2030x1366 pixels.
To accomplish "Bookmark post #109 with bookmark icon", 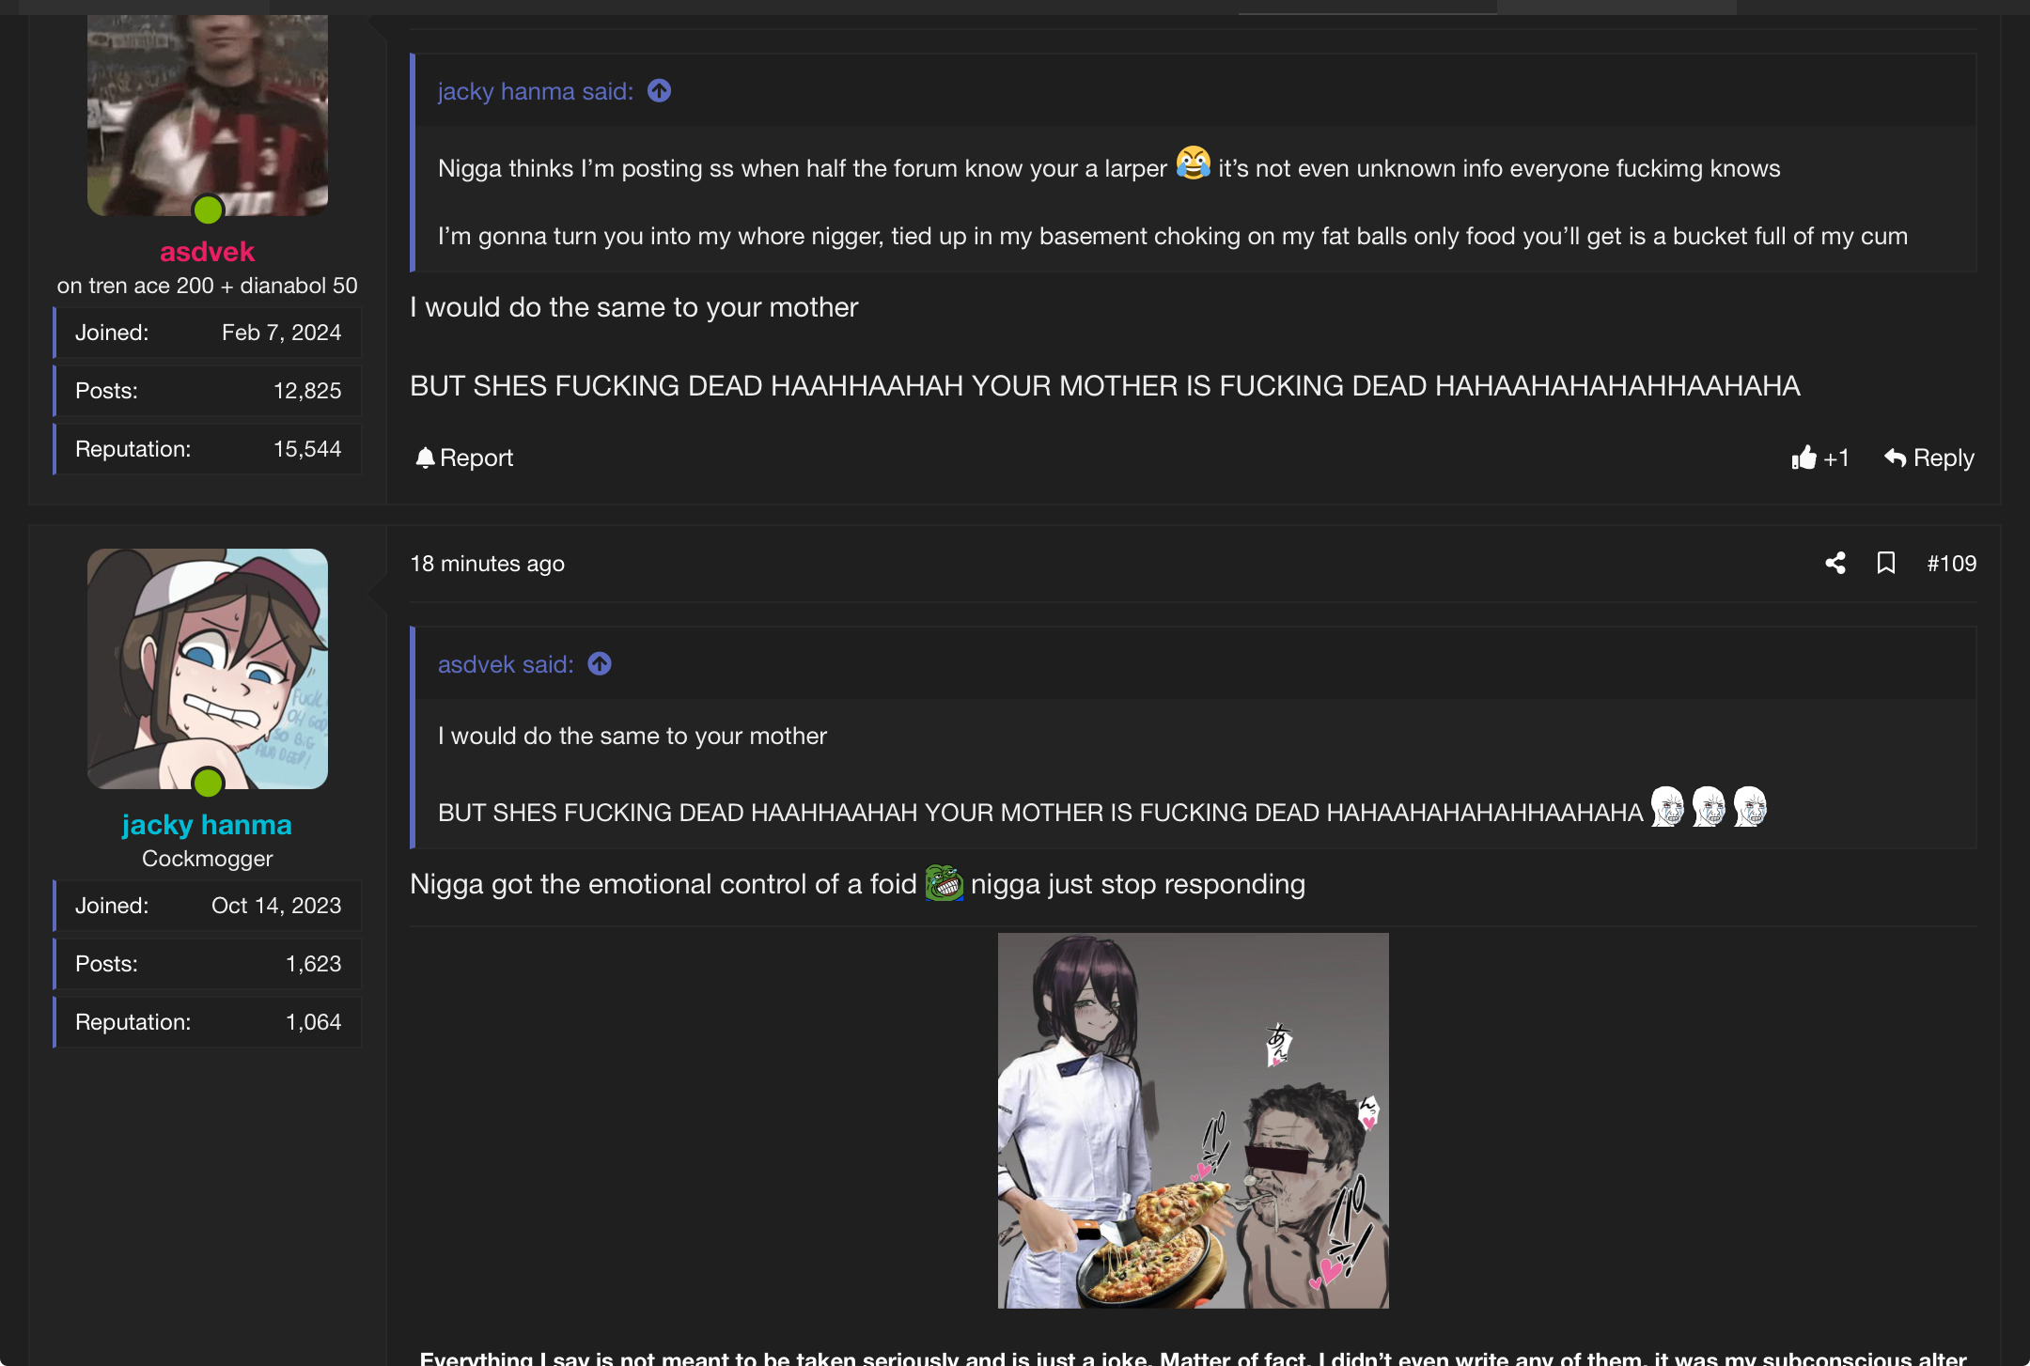I will point(1885,563).
